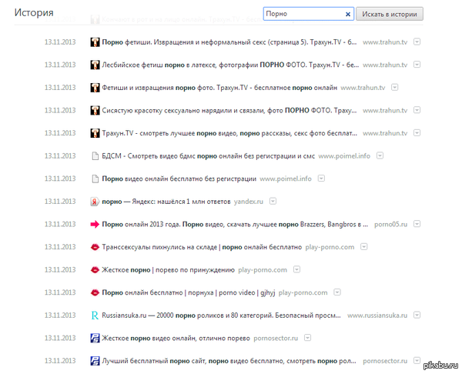Click the favicon of the "нарядили и связали" entry
Image resolution: width=462 pixels, height=374 pixels.
95,111
